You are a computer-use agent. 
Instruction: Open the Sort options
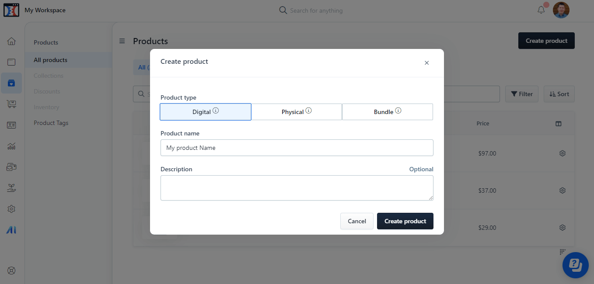pyautogui.click(x=559, y=94)
